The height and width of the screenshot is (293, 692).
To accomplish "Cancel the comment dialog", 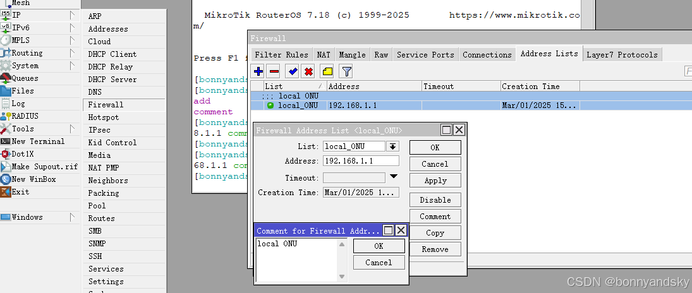I will tap(379, 262).
